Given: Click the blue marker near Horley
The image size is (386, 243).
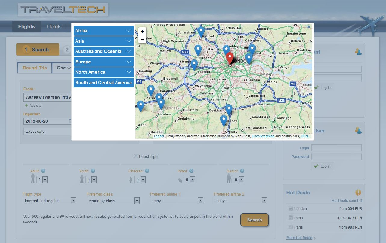Looking at the screenshot, I should [x=224, y=121].
